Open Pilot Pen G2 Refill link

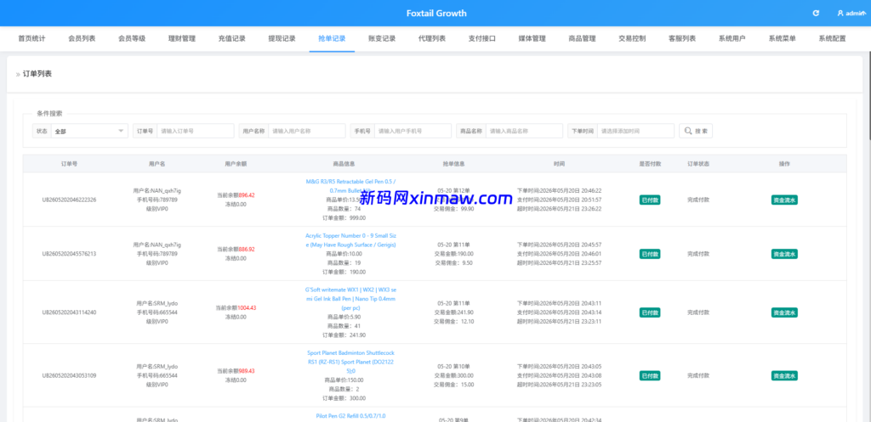[350, 415]
